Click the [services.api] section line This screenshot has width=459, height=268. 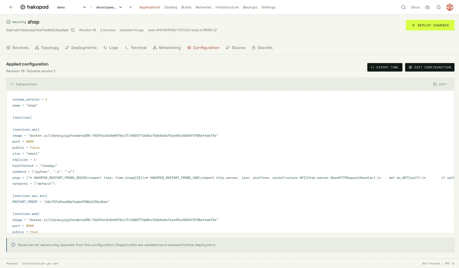pos(26,129)
